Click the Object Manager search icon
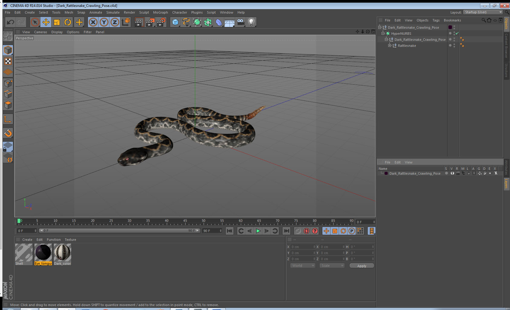Screen dimensions: 510x310 (484, 20)
